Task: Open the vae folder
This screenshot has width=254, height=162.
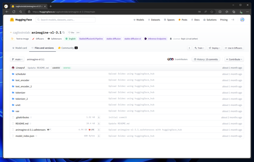Action: (x=17, y=111)
